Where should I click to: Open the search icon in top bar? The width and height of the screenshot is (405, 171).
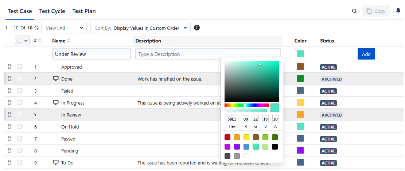click(x=355, y=11)
